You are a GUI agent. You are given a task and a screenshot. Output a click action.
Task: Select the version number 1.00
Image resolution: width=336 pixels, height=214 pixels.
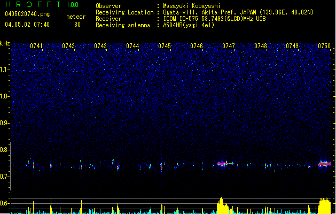click(73, 5)
